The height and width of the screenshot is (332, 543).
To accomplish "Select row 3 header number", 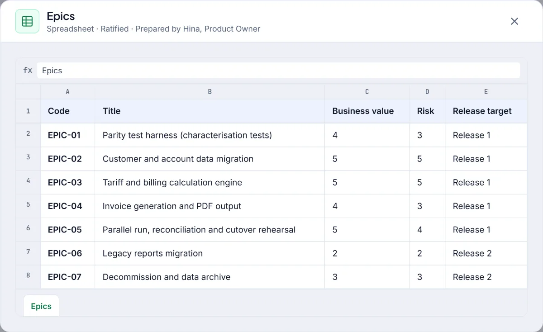I will tap(28, 158).
